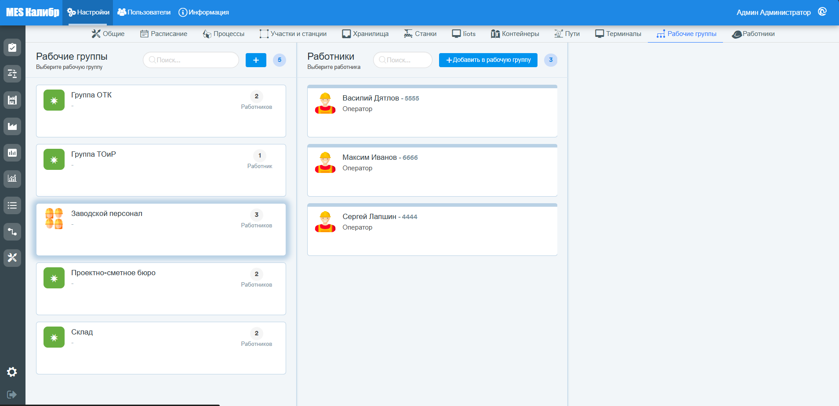Click Добавить в рабочую группу button
Image resolution: width=839 pixels, height=406 pixels.
click(x=488, y=60)
